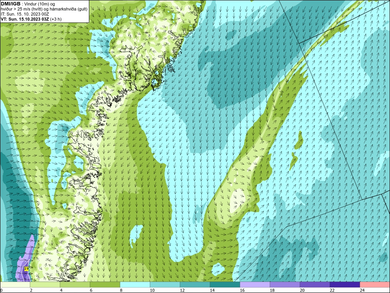Click the "12" label under the color scale
The image size is (390, 293).
click(182, 290)
